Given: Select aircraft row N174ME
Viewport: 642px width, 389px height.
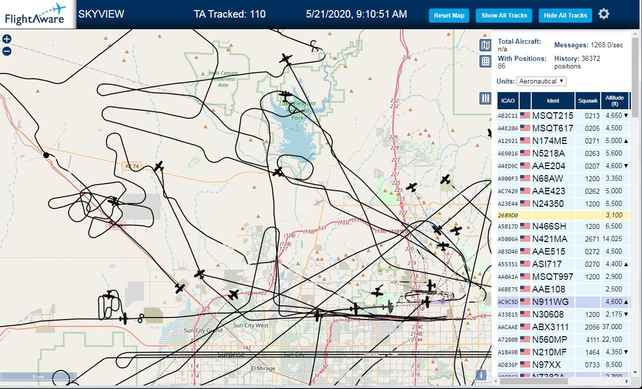Looking at the screenshot, I should (x=563, y=141).
